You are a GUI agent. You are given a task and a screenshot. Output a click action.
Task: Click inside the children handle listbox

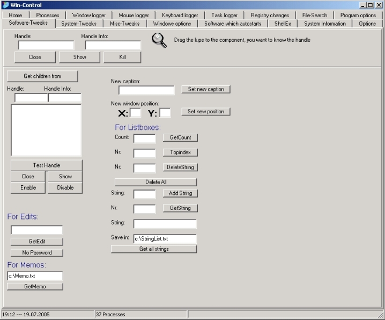(46, 129)
